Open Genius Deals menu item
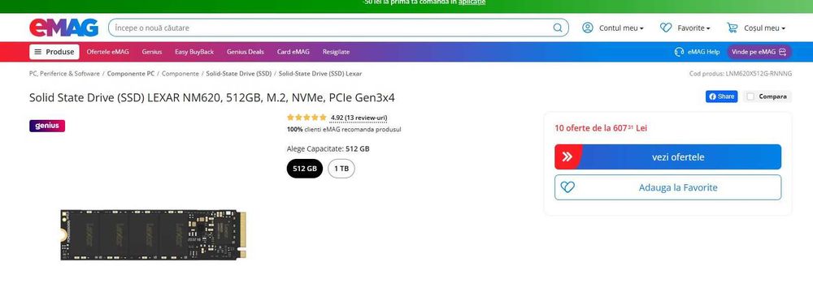Viewport: 813px width, 296px height. pos(246,52)
